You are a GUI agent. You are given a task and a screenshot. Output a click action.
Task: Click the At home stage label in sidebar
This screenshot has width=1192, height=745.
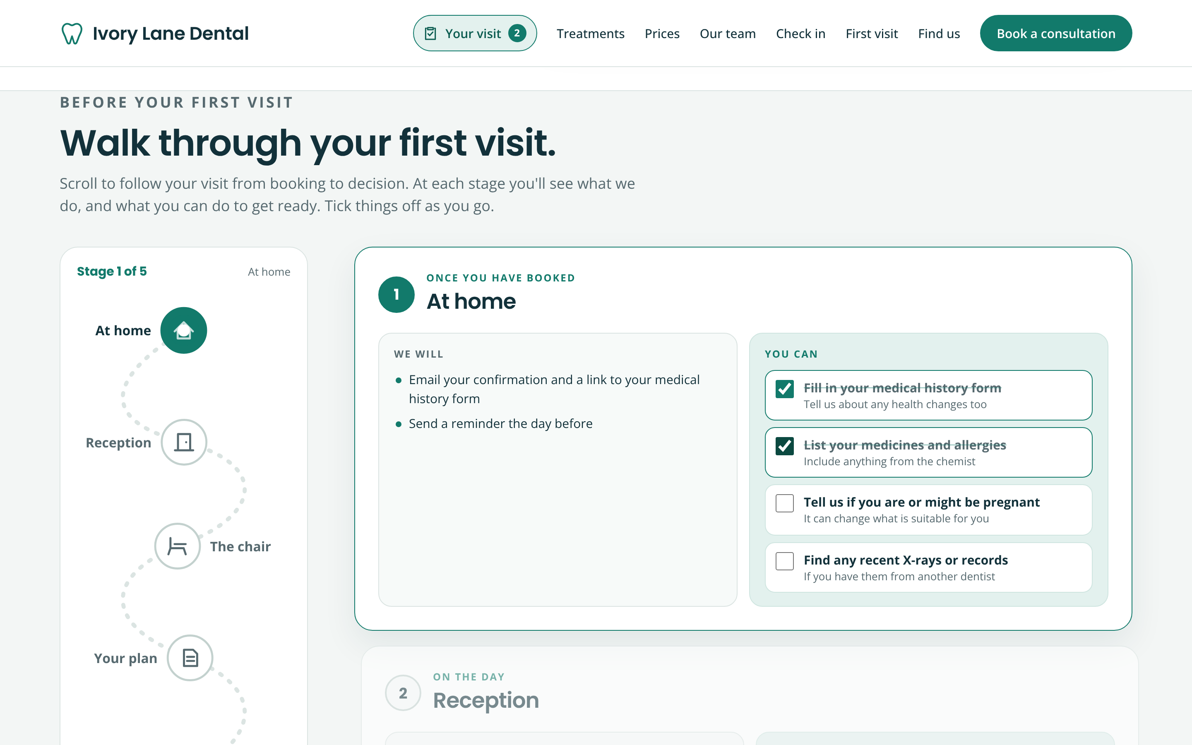[123, 331]
